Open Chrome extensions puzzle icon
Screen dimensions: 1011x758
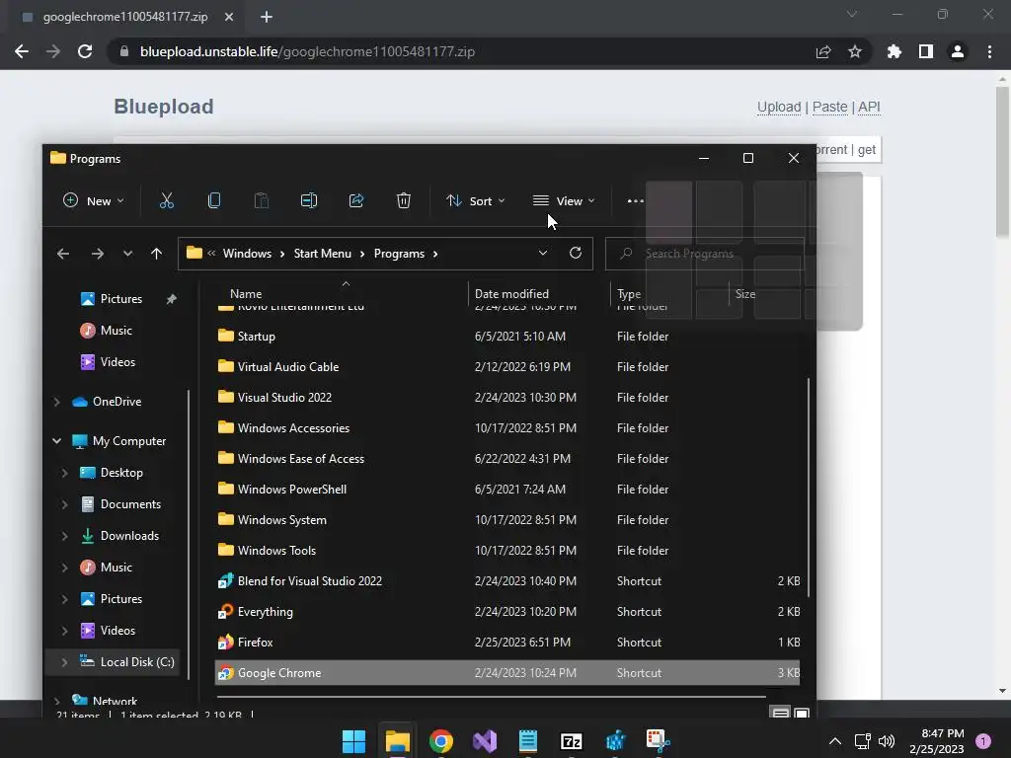click(894, 51)
